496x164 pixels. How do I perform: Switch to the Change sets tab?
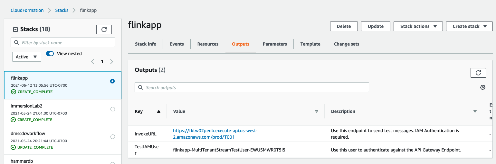pyautogui.click(x=346, y=44)
